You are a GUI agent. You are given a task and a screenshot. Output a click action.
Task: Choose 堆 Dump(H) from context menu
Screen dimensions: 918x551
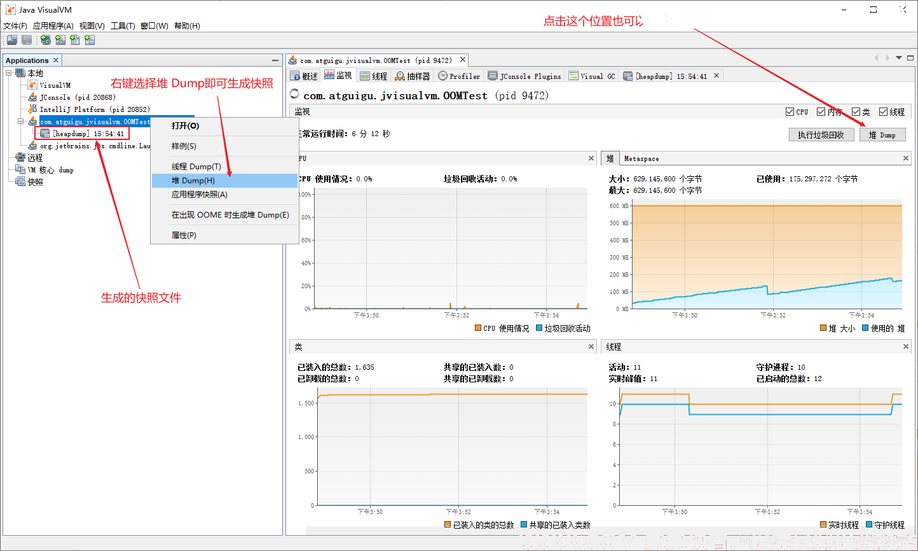[x=224, y=181]
